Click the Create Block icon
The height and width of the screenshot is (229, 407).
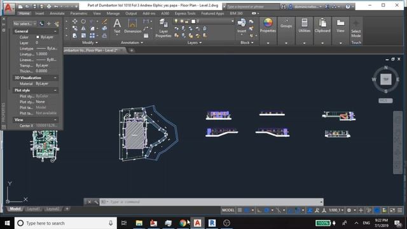251,22
